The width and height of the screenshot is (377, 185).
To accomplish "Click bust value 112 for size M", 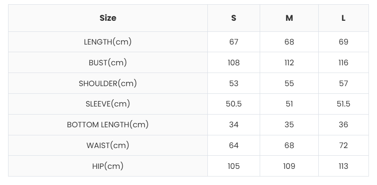I will 289,63.
